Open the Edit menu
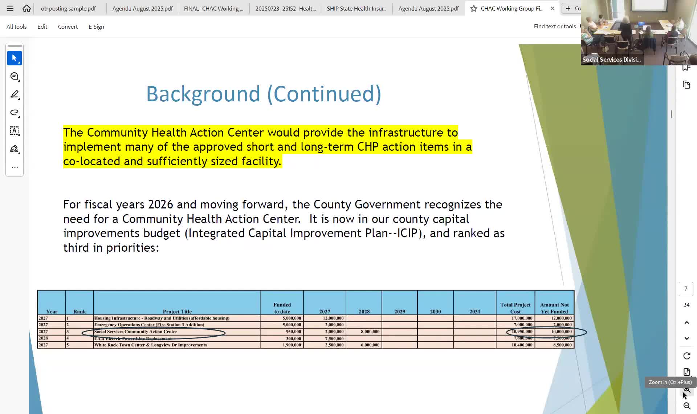 pos(42,27)
